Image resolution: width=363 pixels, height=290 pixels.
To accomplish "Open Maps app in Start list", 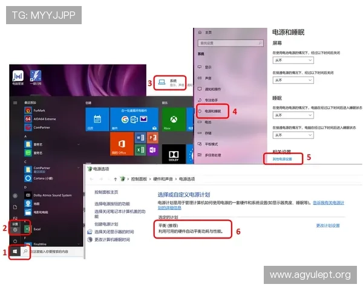I will [x=32, y=204].
